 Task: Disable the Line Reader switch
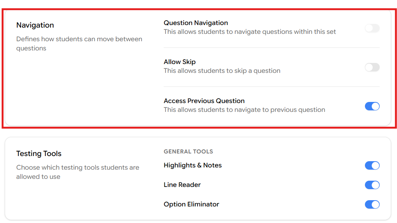coord(372,185)
